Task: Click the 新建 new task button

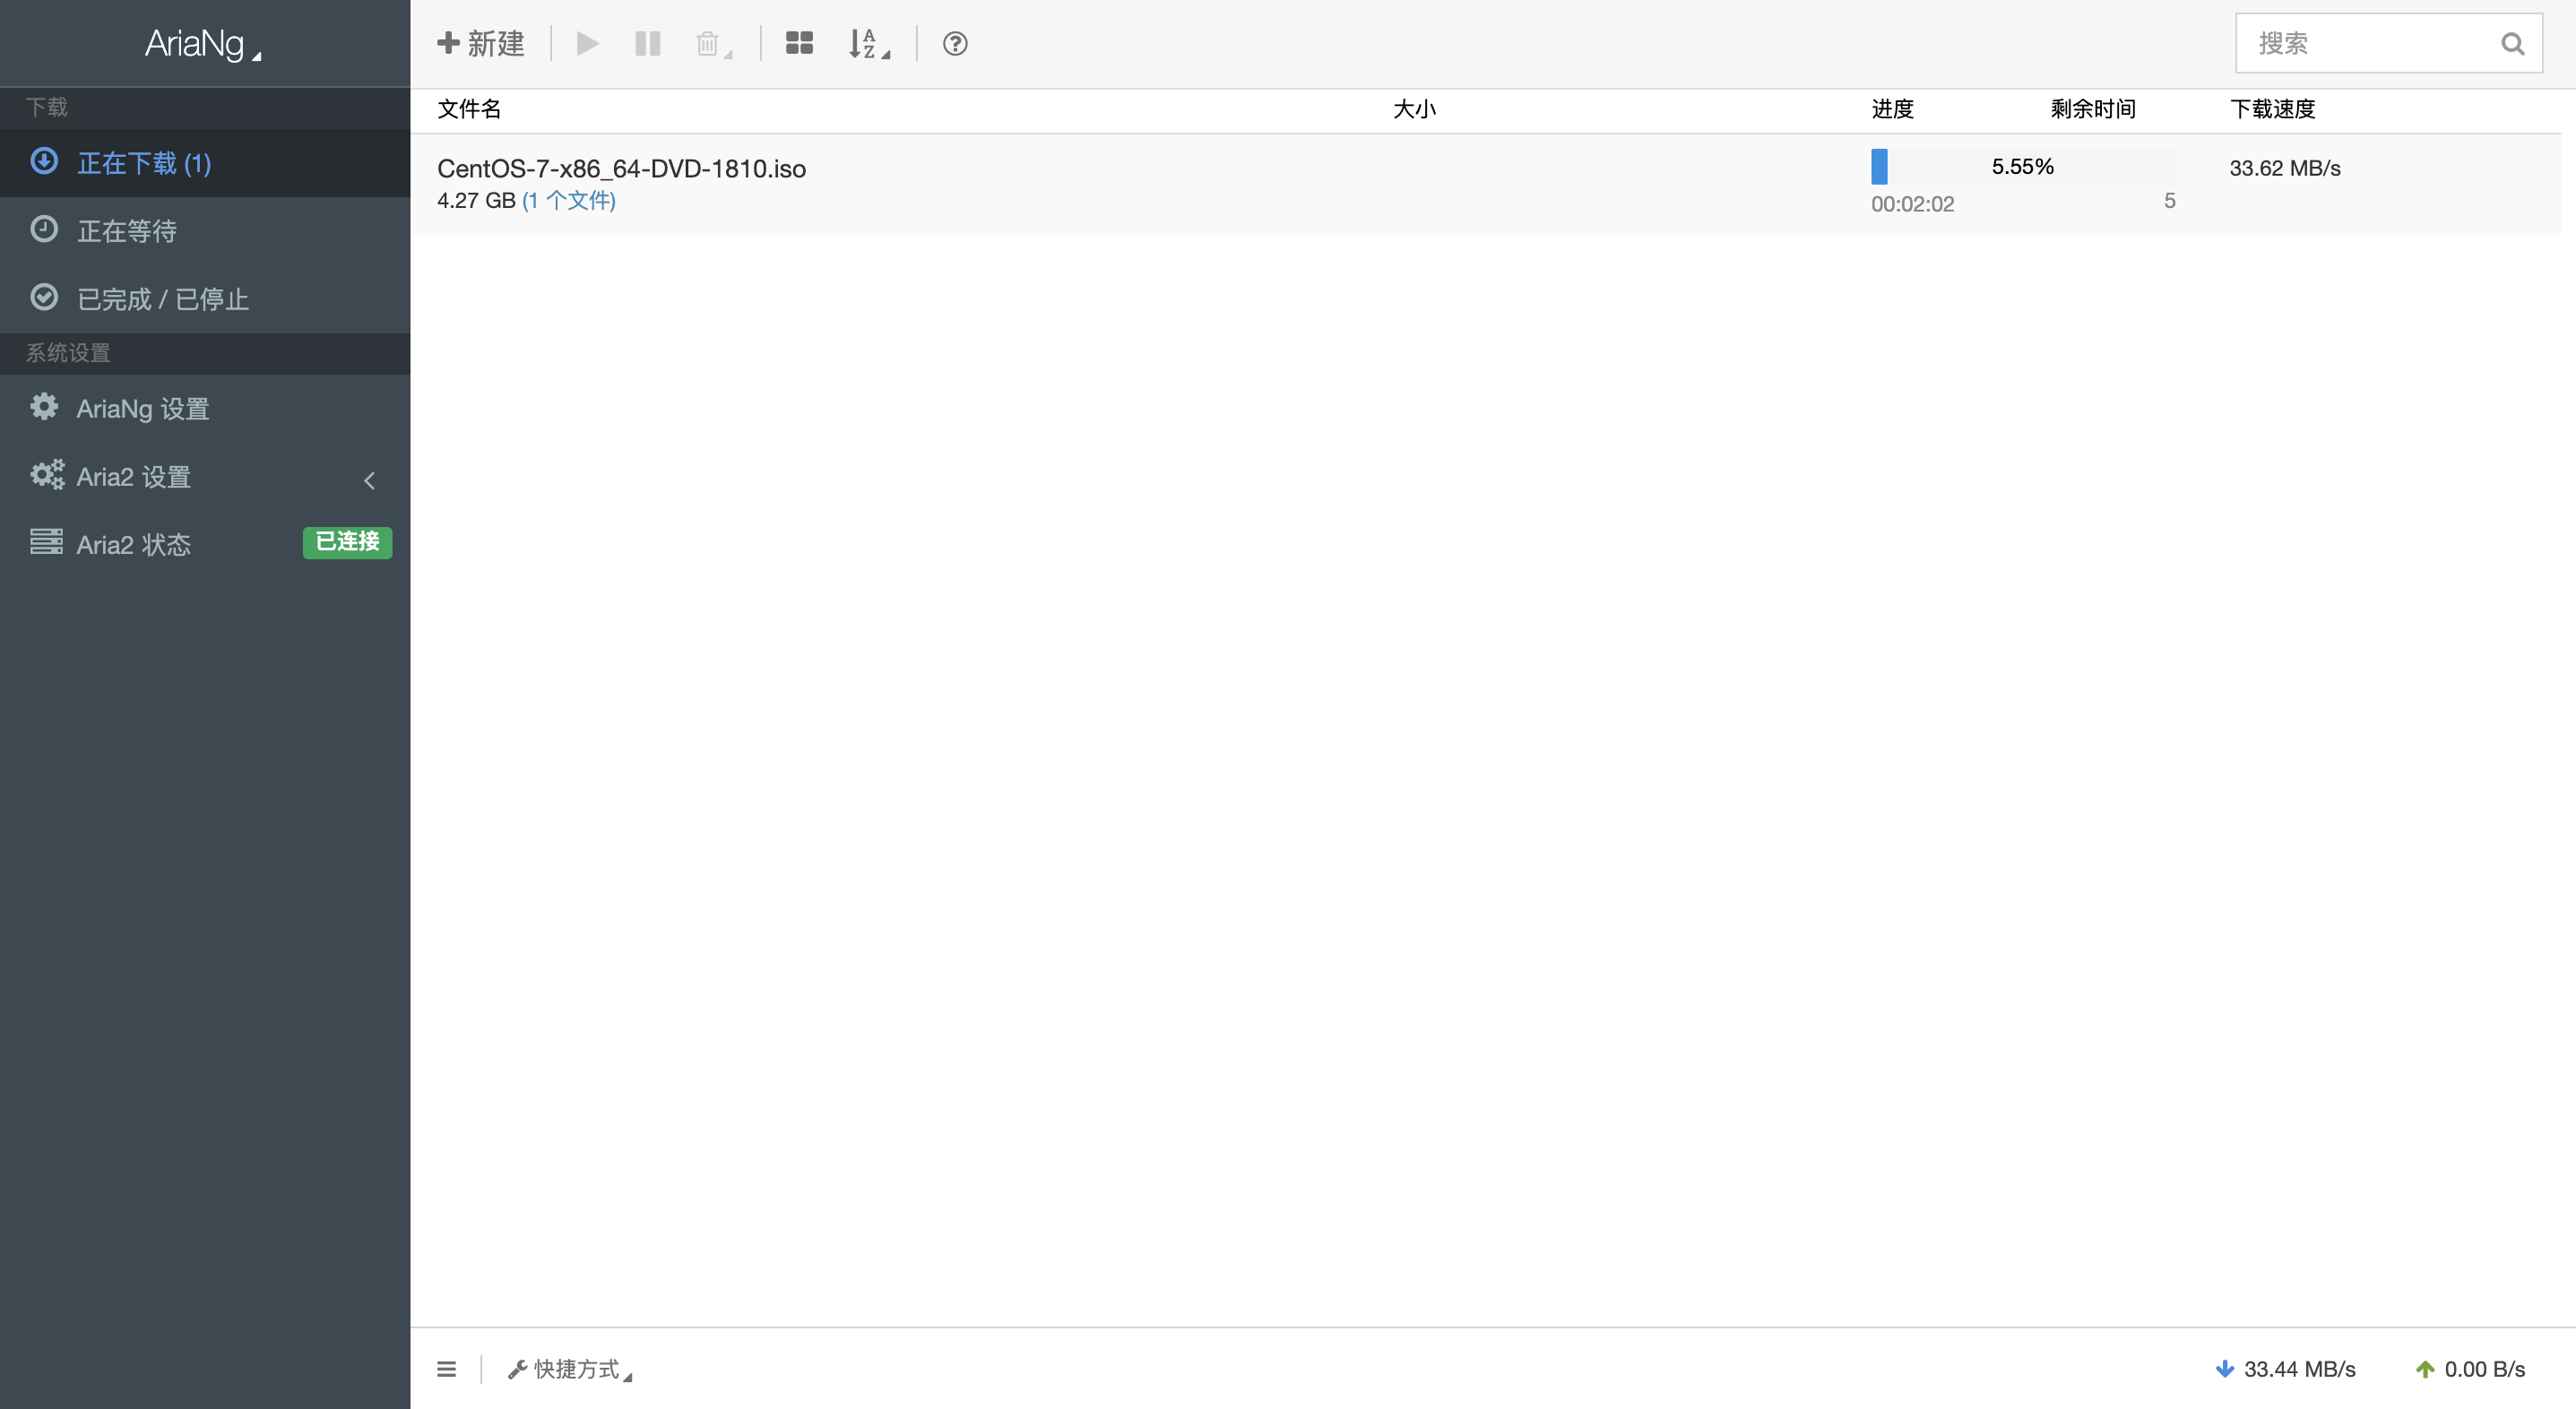Action: [481, 44]
